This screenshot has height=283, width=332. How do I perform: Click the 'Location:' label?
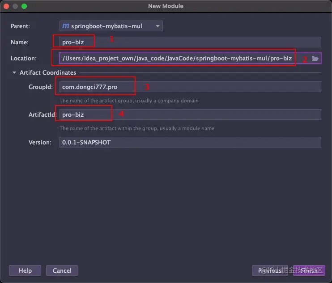click(x=24, y=58)
